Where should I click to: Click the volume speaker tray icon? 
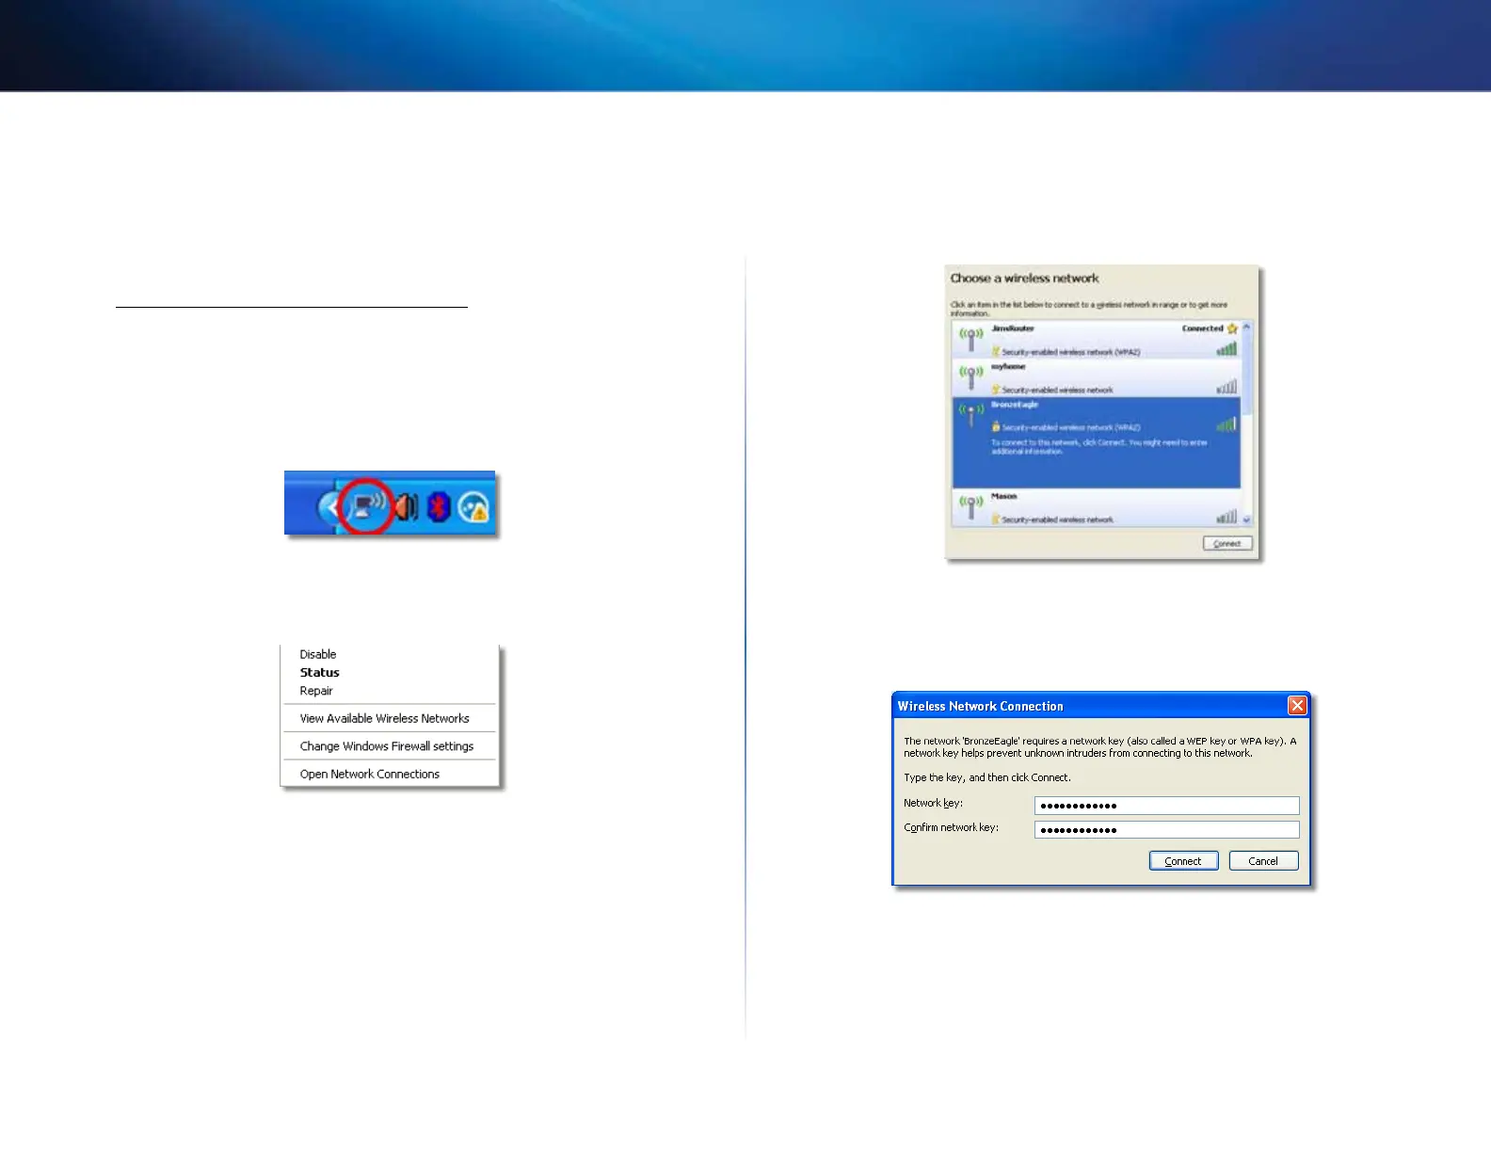(406, 508)
